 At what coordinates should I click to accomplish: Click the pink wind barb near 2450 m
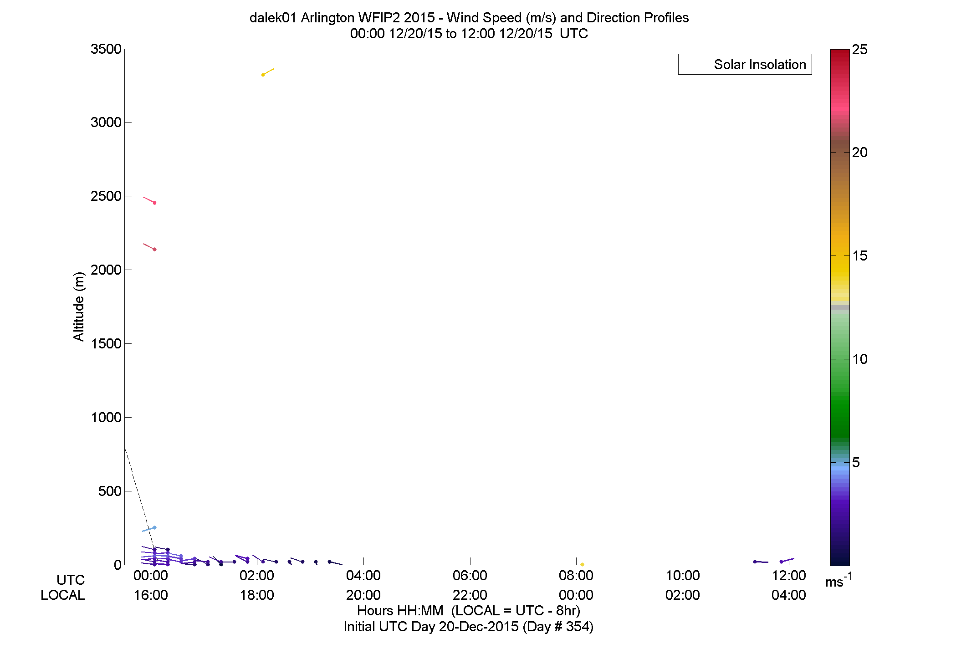tap(150, 200)
